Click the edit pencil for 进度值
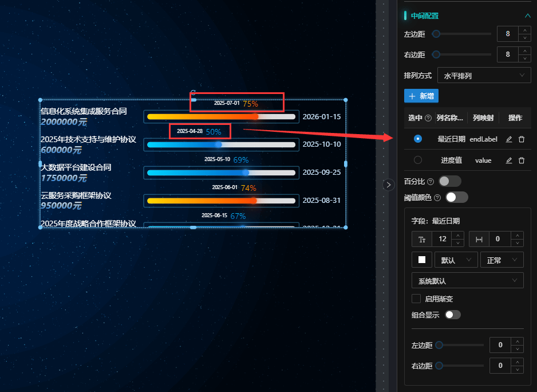Viewport: 537px width, 392px height. pos(509,160)
